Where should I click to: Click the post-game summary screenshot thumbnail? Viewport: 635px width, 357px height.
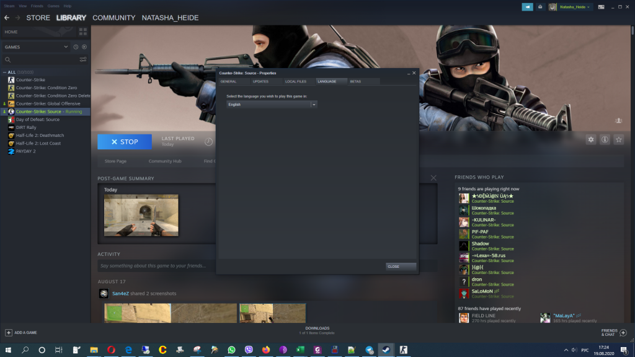point(141,215)
